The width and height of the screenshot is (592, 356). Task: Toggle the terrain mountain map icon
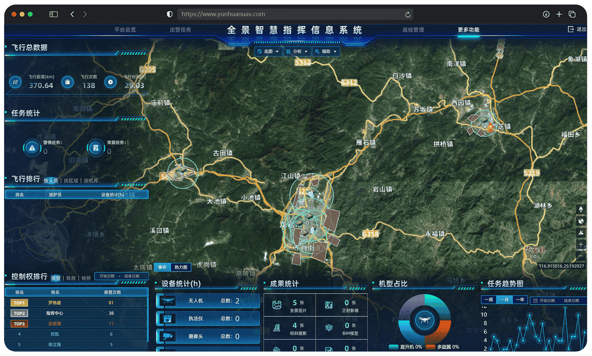click(x=581, y=233)
